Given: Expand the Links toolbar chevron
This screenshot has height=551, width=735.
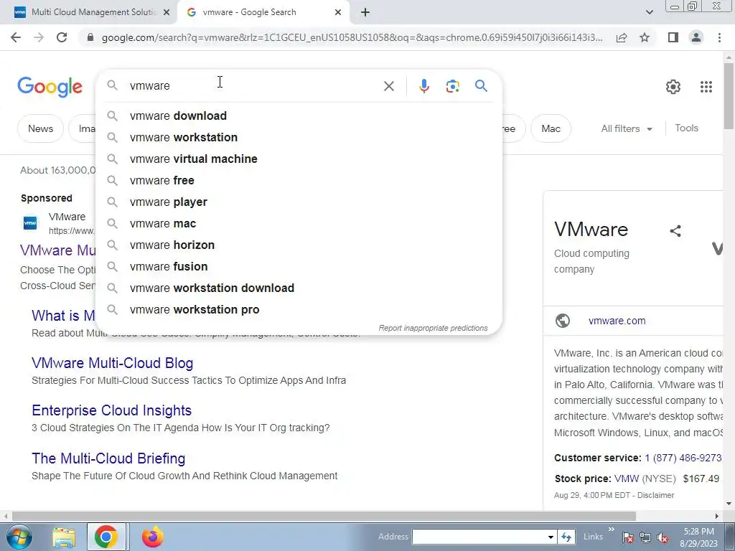Looking at the screenshot, I should (x=612, y=529).
